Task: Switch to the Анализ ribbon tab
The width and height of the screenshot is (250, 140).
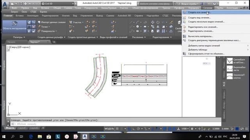Action: (x=66, y=16)
